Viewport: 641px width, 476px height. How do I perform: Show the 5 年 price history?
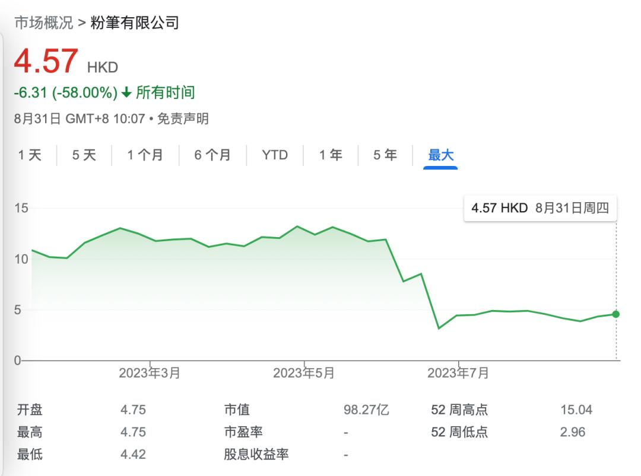(x=385, y=155)
